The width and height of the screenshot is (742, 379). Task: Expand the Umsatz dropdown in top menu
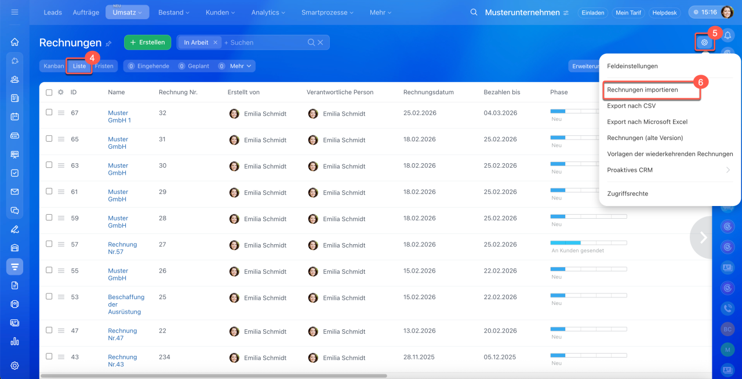127,12
